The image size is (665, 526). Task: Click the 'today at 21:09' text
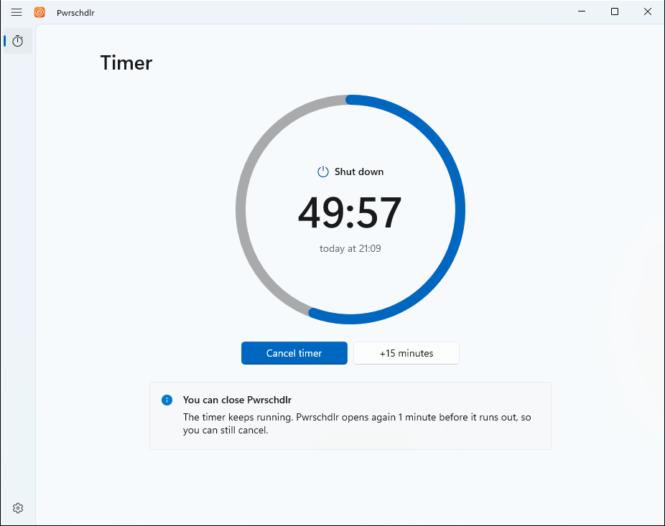pos(350,249)
